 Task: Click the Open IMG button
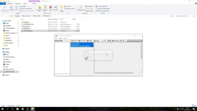tap(59, 41)
